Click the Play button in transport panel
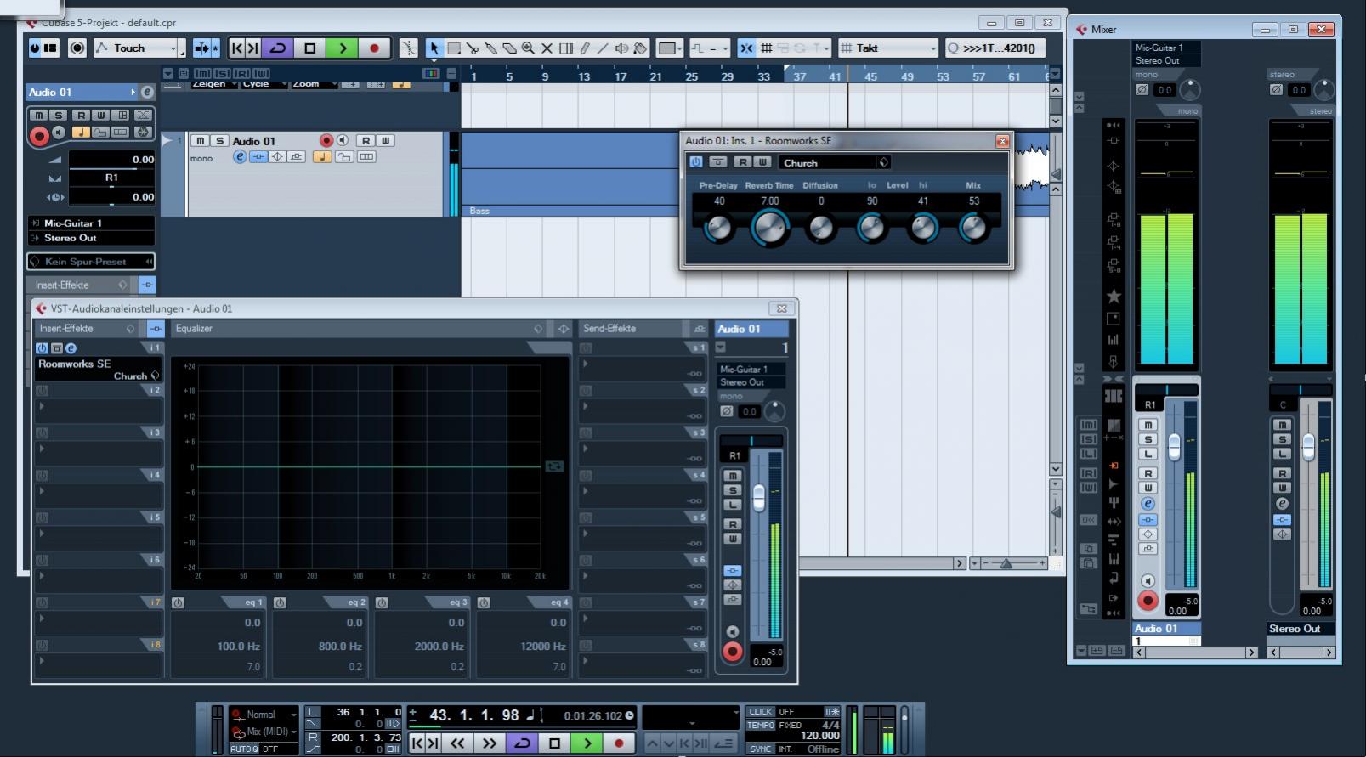The image size is (1366, 757). [587, 743]
